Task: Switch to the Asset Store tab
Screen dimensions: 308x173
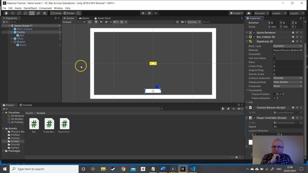Action: tap(103, 18)
